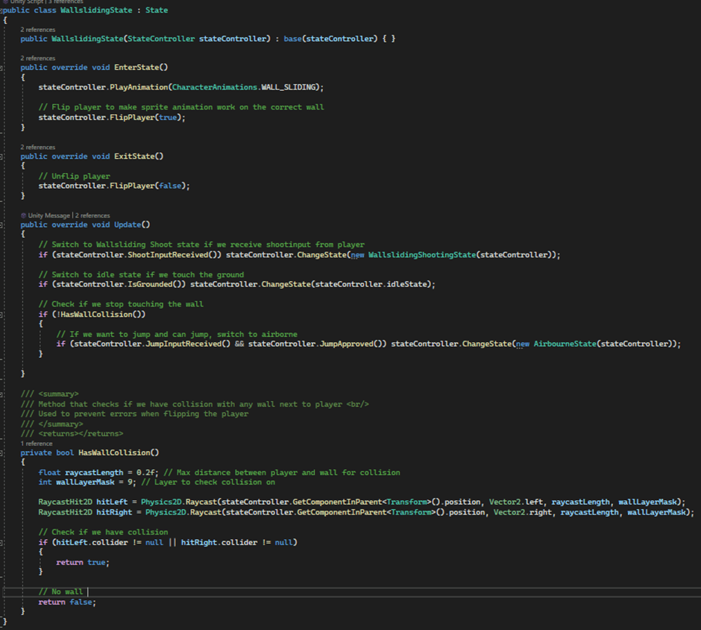This screenshot has width=701, height=630.
Task: Click the AirbourneState type name
Action: click(x=566, y=344)
